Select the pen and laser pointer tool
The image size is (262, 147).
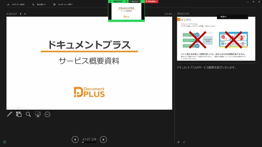9,114
